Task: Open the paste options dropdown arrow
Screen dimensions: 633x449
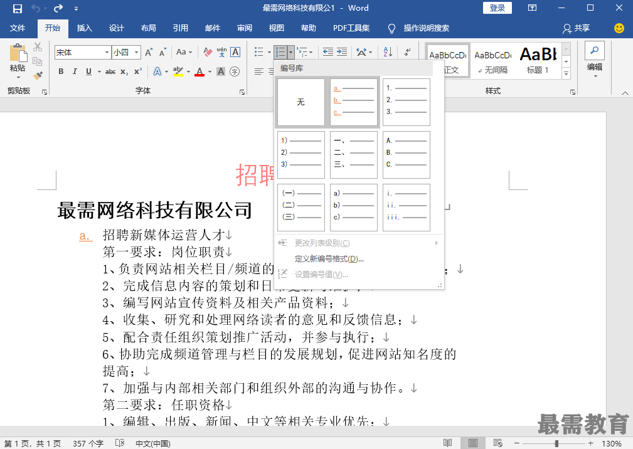Action: coord(18,77)
